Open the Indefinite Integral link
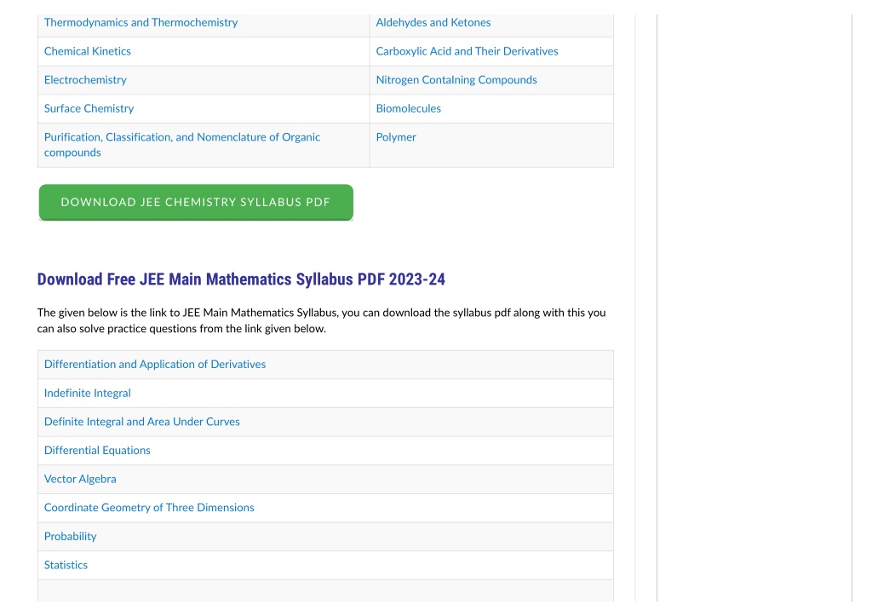 coord(88,394)
